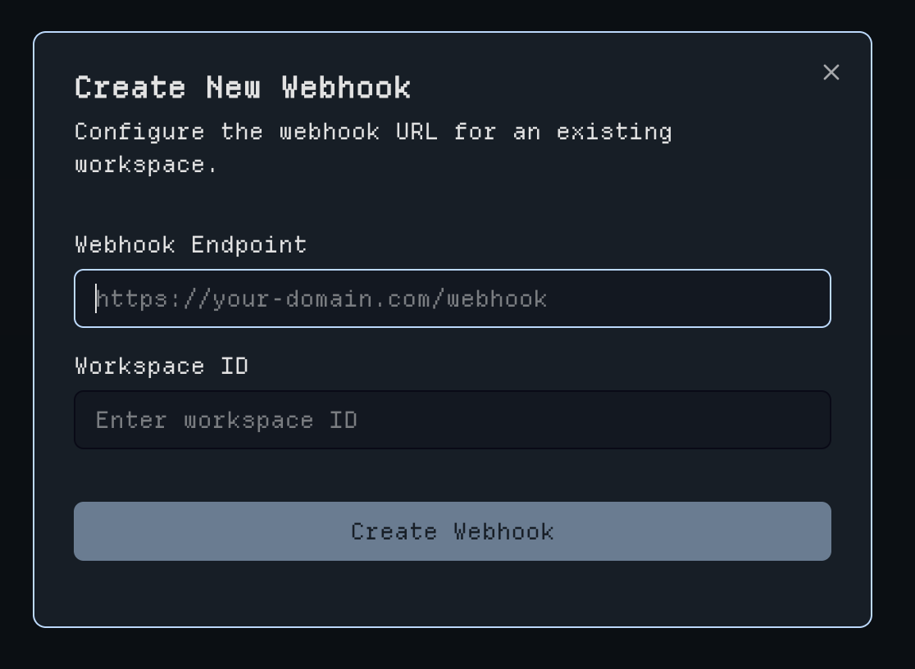Click inside the workspace ID placeholder text

[227, 420]
